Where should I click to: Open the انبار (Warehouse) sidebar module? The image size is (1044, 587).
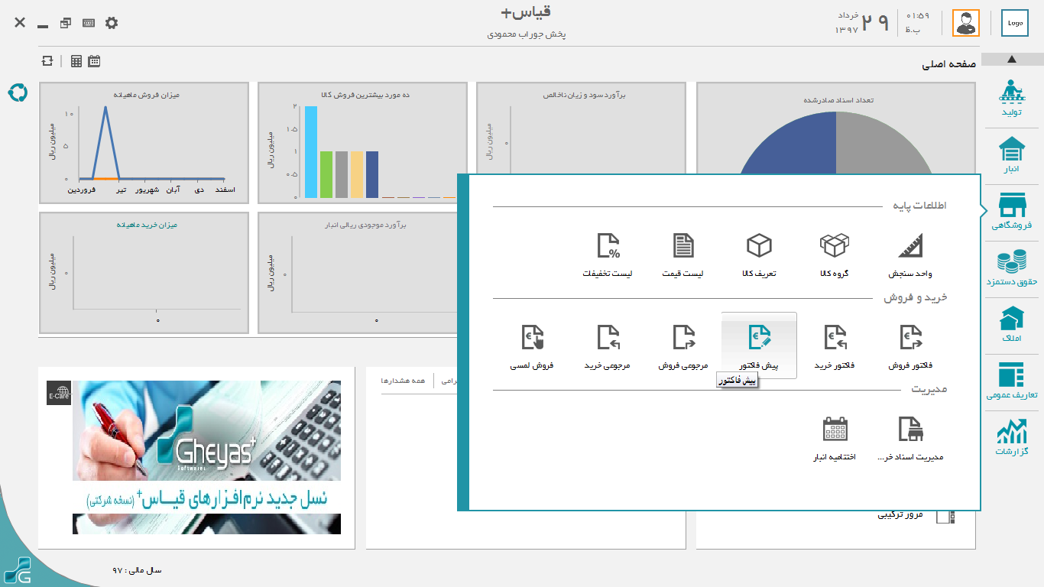[x=1012, y=155]
